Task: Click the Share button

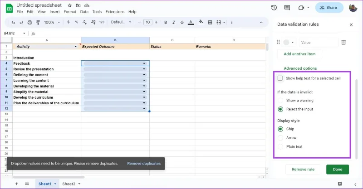Action: (329, 8)
